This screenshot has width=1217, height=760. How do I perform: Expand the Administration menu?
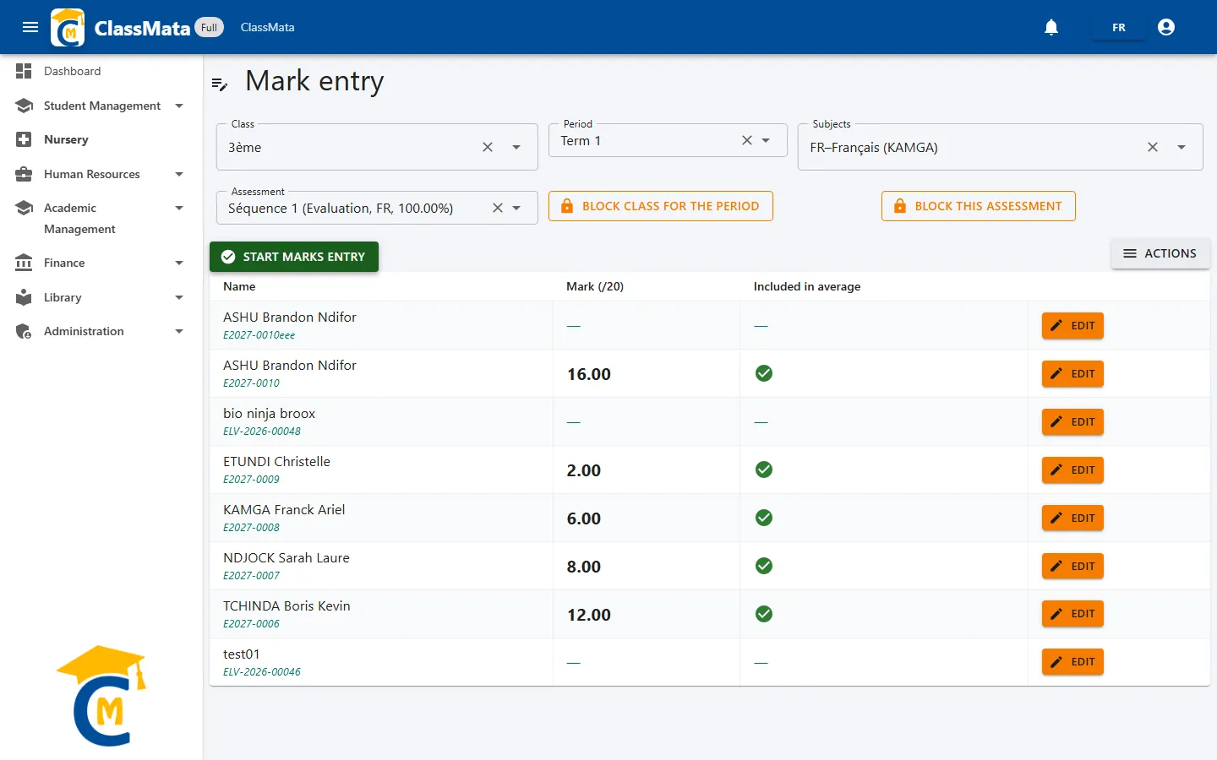[179, 331]
